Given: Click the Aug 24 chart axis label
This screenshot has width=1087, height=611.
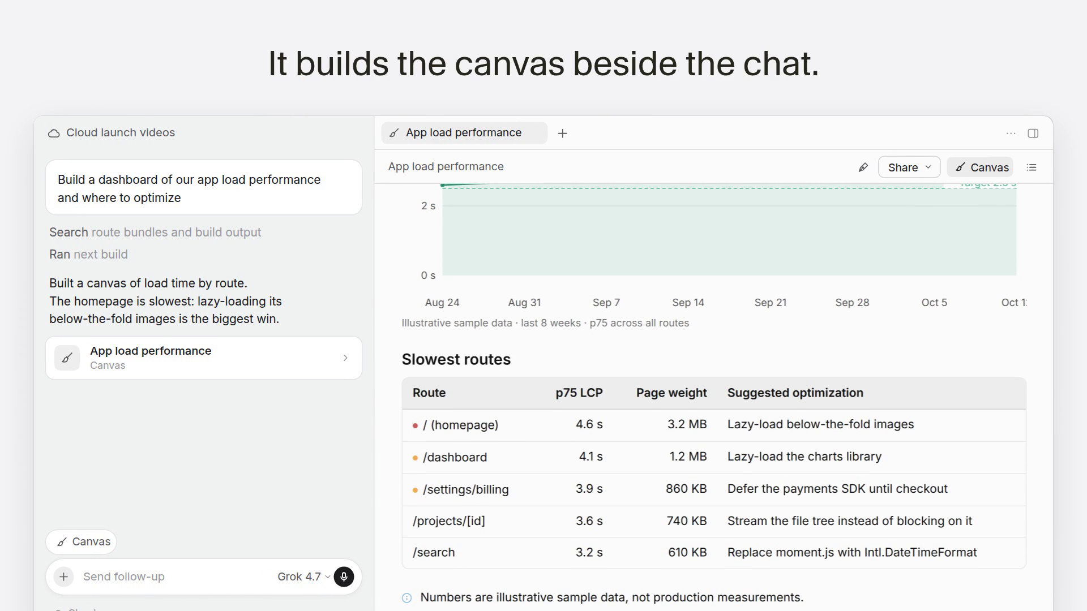Looking at the screenshot, I should point(442,303).
